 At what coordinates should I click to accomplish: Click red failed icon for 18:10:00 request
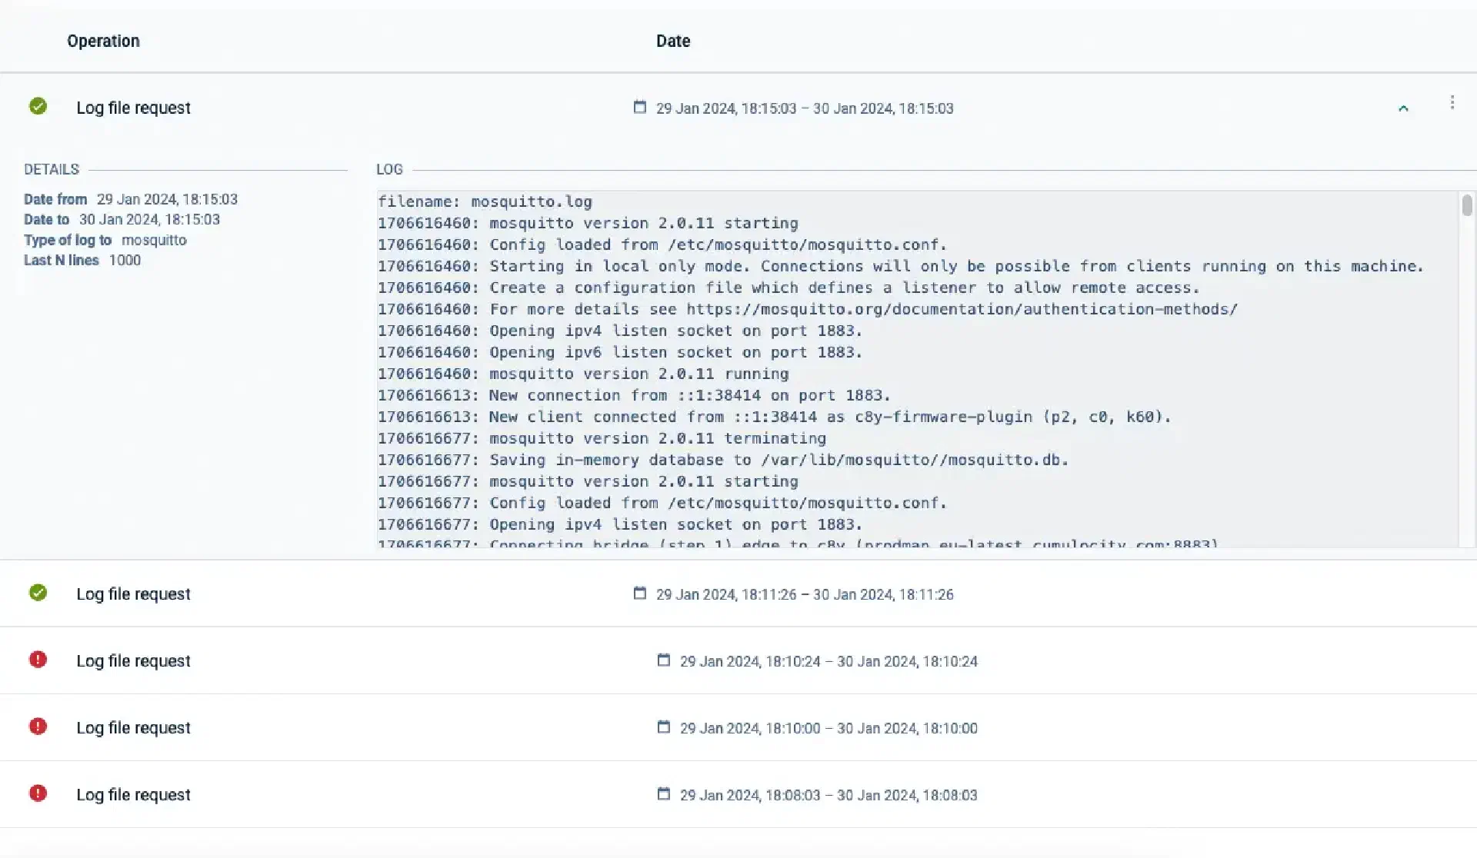pos(38,727)
